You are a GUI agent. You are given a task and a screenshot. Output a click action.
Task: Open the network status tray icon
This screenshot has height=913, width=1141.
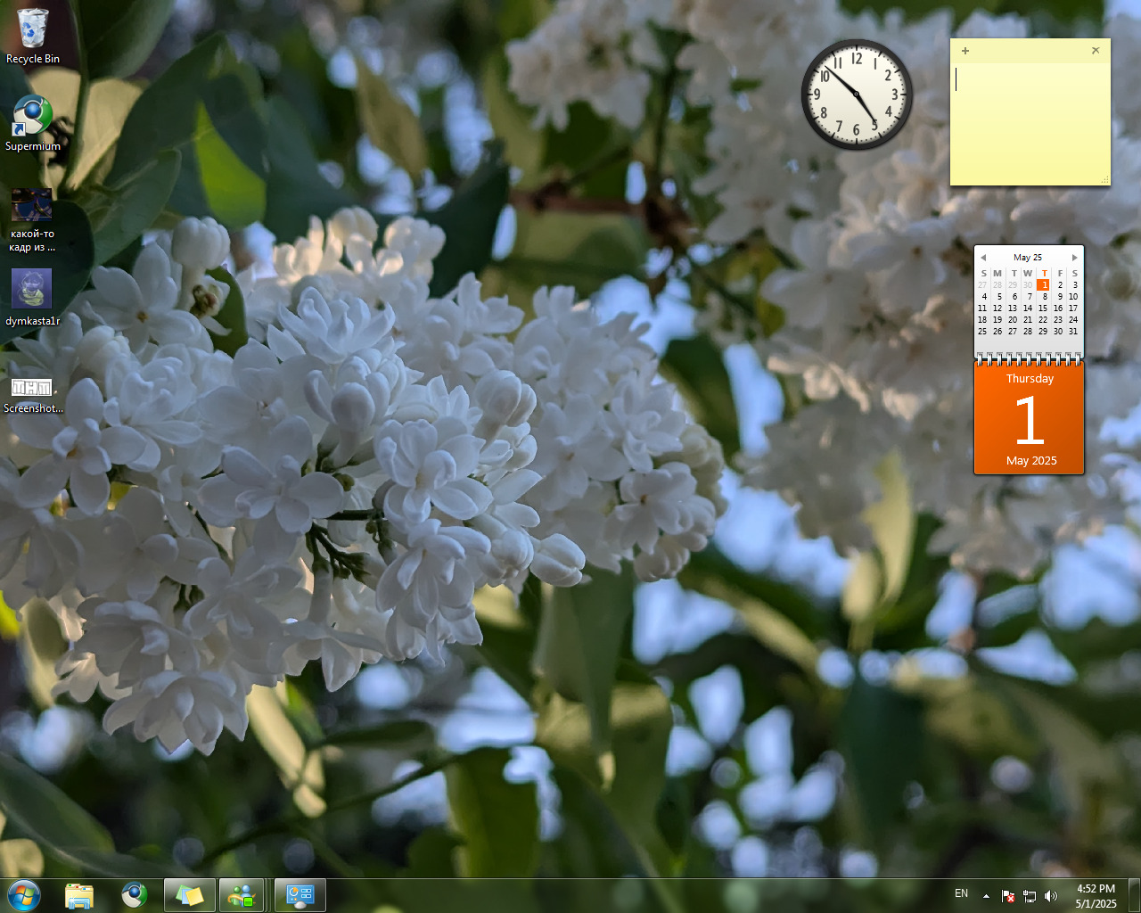click(x=1030, y=896)
